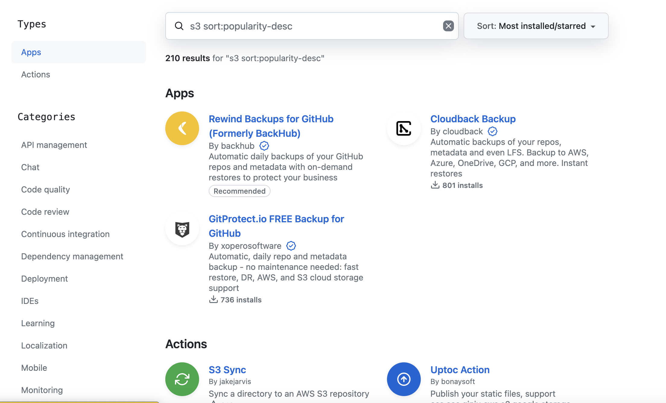
Task: Click the '210 results' count text
Action: click(x=188, y=58)
